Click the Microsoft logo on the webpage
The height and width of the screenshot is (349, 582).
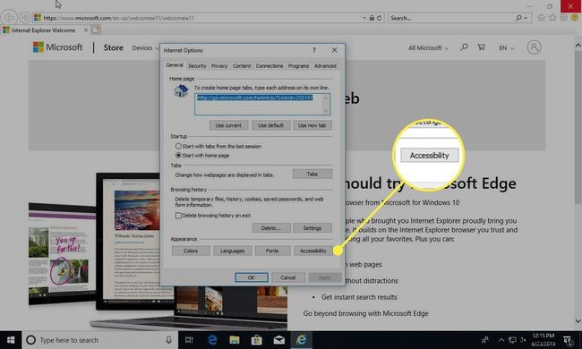coord(57,47)
